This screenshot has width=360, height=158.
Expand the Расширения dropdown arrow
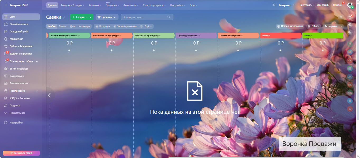click(342, 26)
